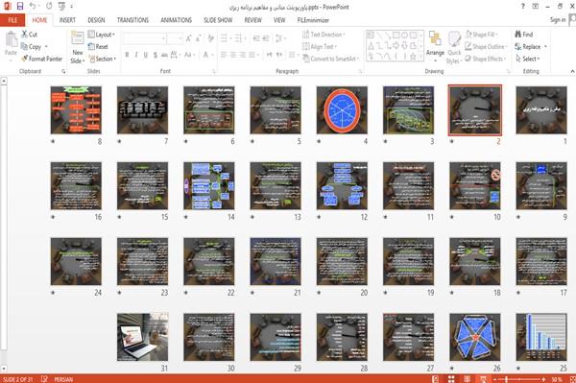
Task: Select the Format Painter tool
Action: pos(41,59)
